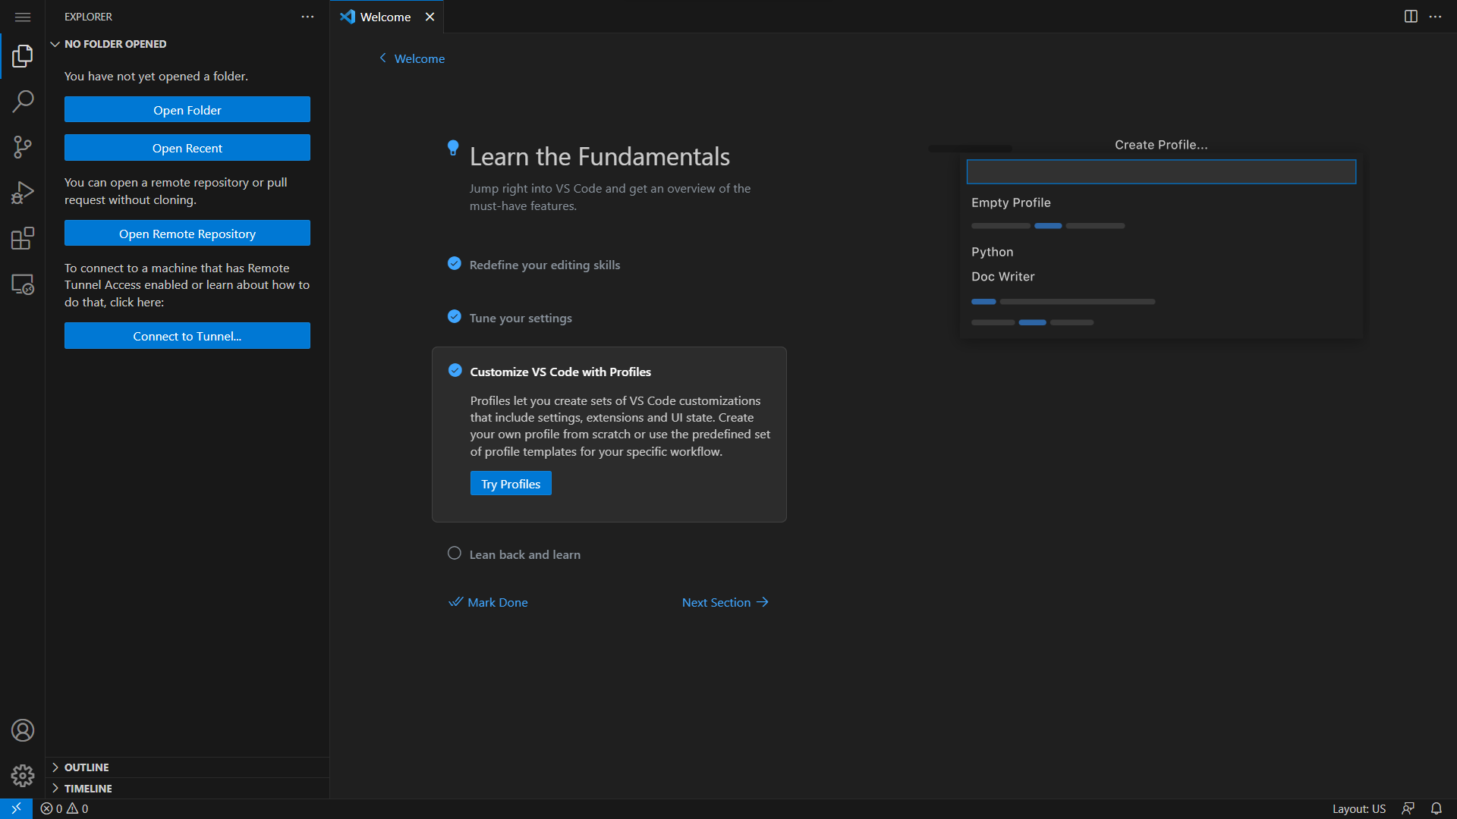Open the Manage settings gear
The image size is (1457, 819).
tap(23, 776)
